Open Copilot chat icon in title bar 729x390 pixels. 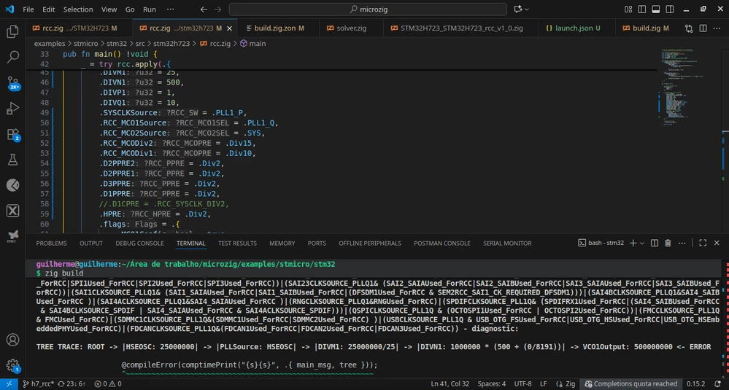coord(518,9)
